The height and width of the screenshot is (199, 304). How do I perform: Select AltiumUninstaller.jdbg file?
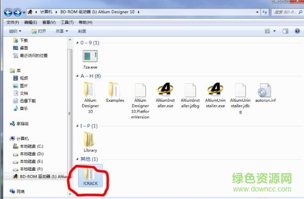coord(240,98)
